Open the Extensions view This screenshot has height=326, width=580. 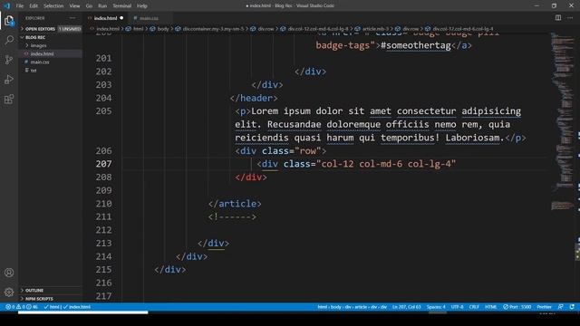coord(9,99)
